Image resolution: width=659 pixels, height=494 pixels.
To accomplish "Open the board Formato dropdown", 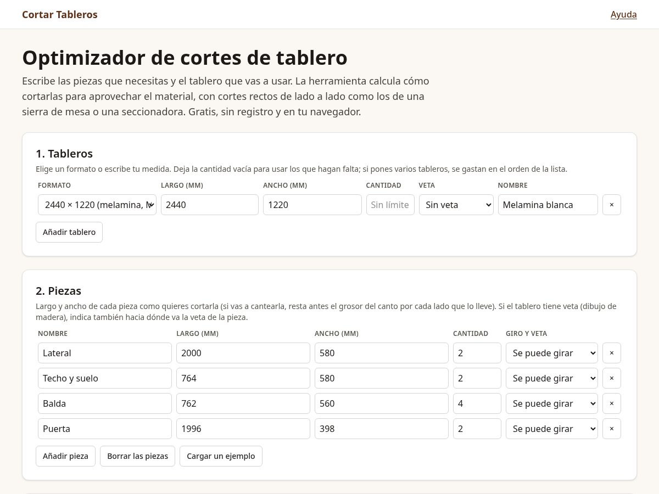I will point(97,205).
